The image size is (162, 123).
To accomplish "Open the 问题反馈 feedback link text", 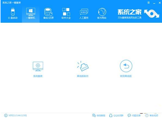I will 136,115.
